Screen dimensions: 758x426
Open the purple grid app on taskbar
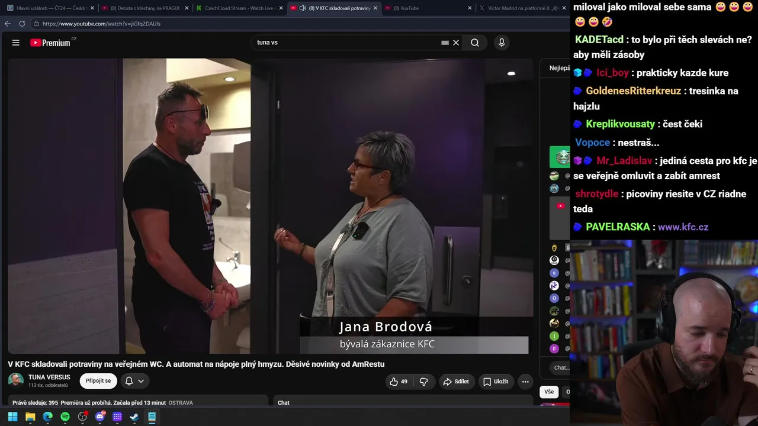(117, 417)
